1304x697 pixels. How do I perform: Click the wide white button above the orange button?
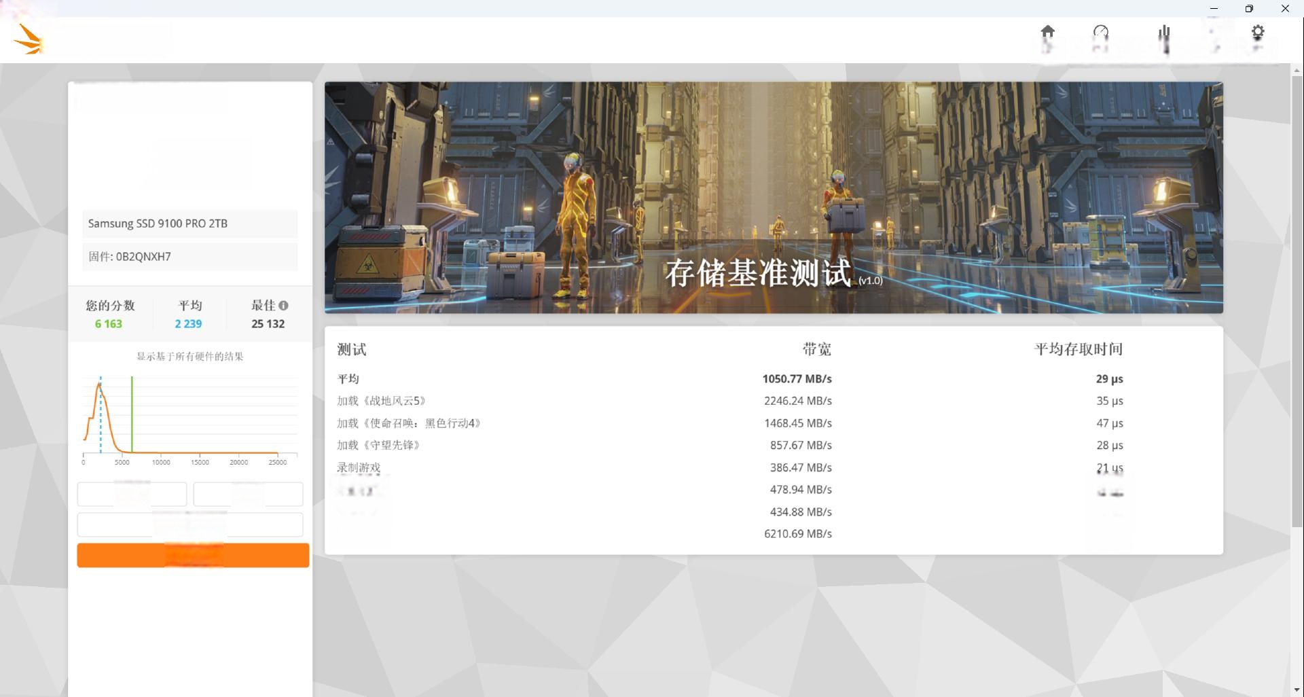click(x=190, y=524)
